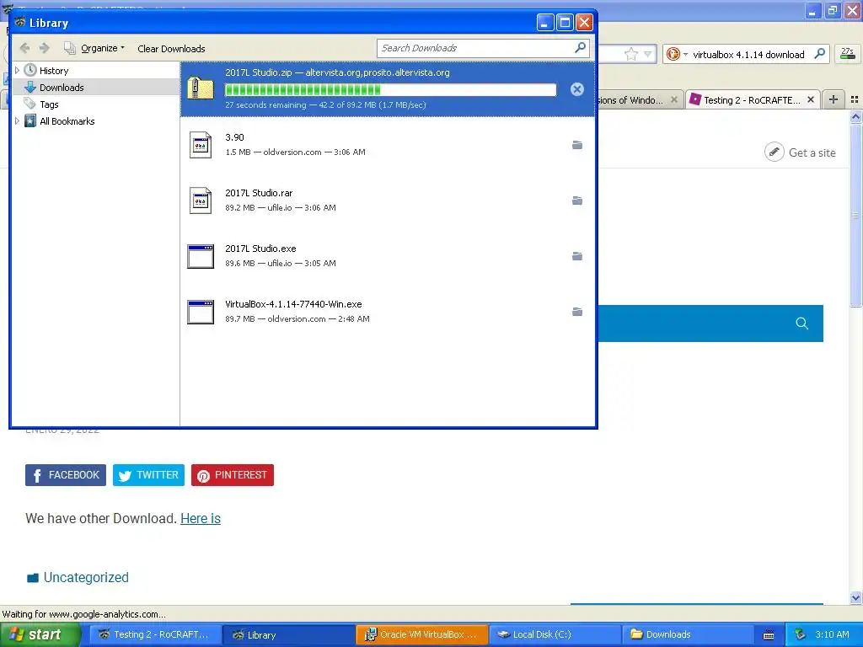Click browser search box with virtualbox query
Screen dimensions: 863x647
(748, 55)
